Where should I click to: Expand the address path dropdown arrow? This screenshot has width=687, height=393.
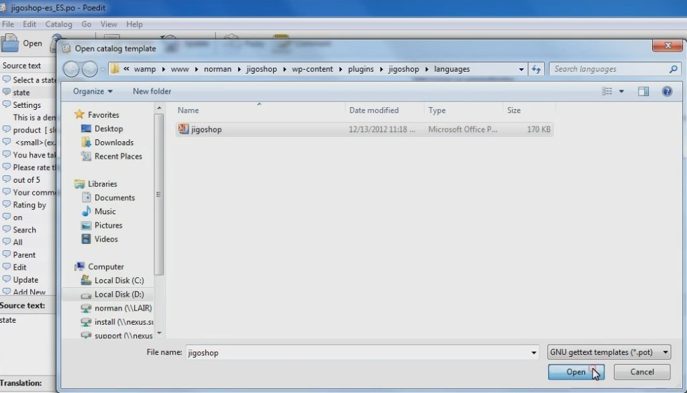[x=521, y=69]
